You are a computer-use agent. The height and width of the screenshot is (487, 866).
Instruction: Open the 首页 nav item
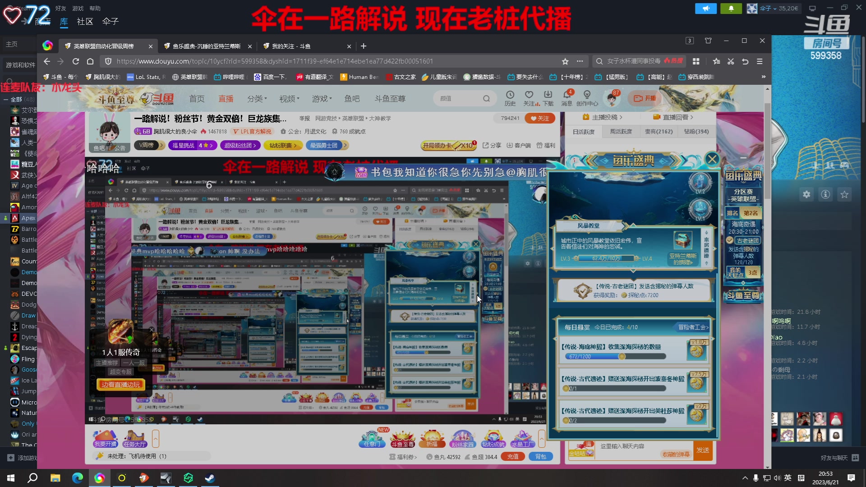click(197, 98)
